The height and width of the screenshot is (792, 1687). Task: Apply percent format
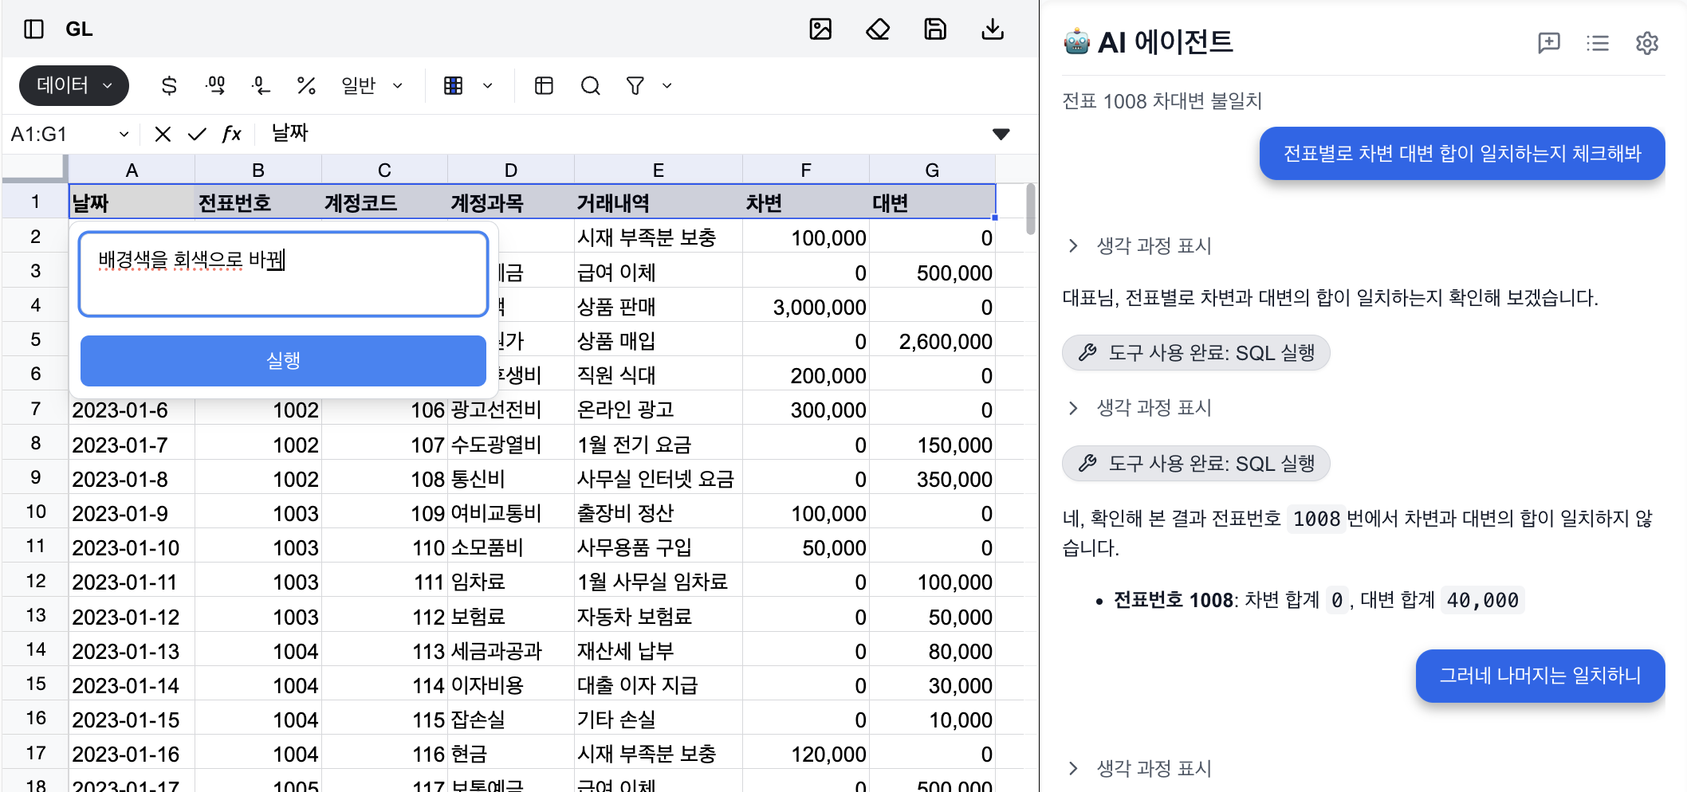306,86
